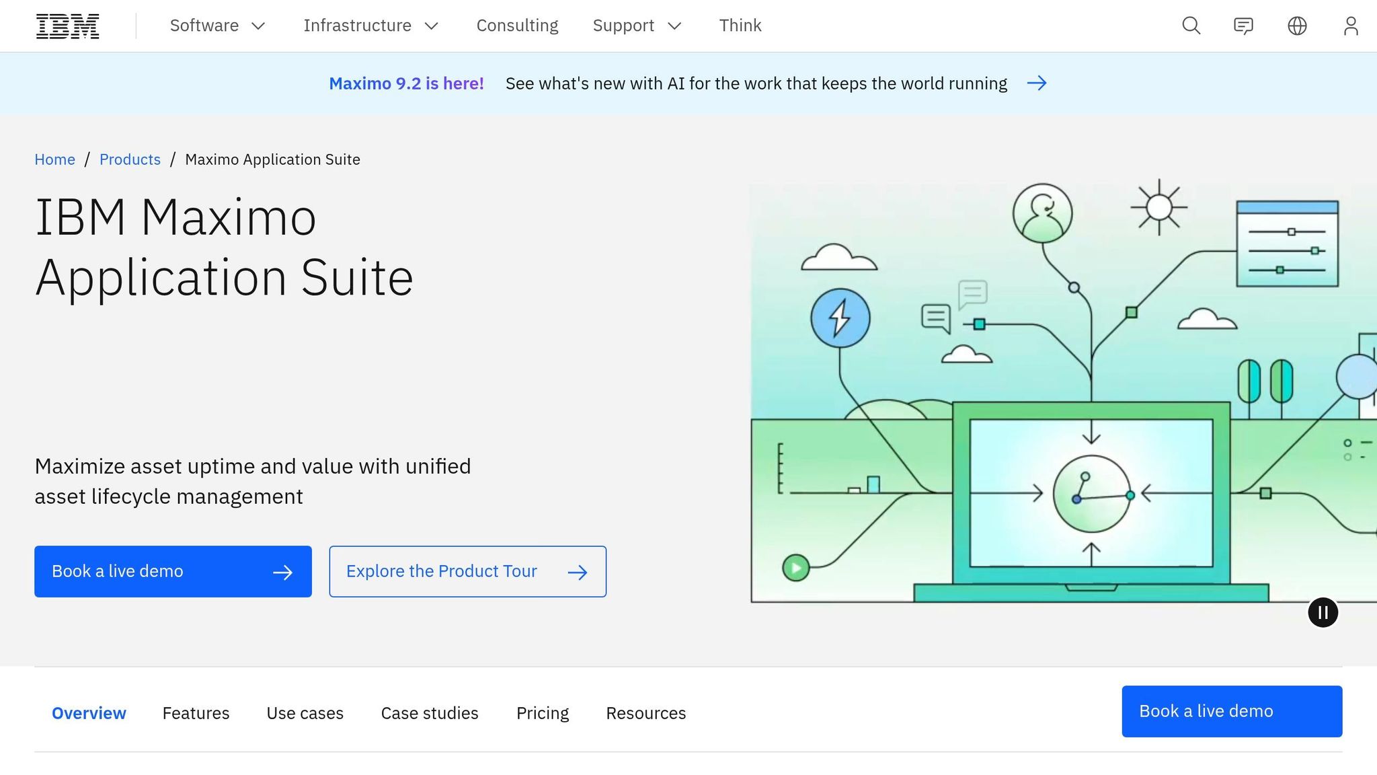Open the Pricing tab
This screenshot has width=1377, height=775.
pos(543,713)
